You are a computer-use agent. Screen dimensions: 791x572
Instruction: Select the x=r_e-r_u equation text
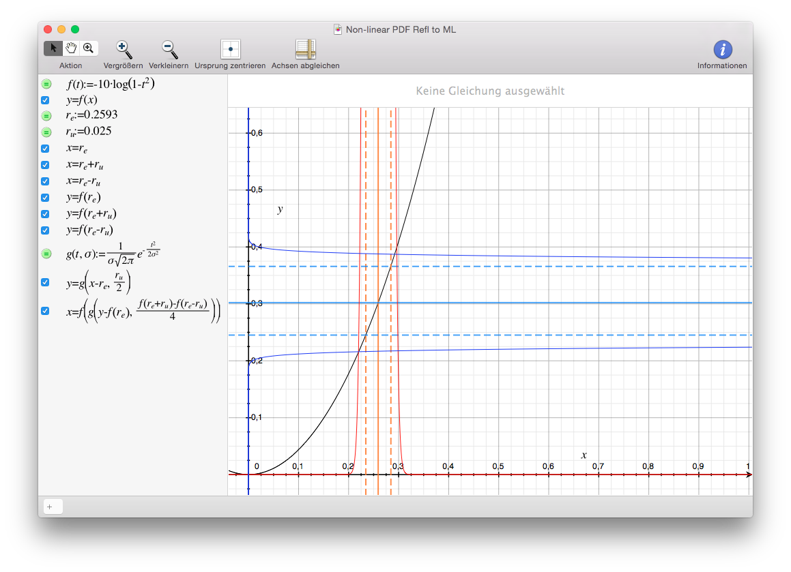pos(83,181)
